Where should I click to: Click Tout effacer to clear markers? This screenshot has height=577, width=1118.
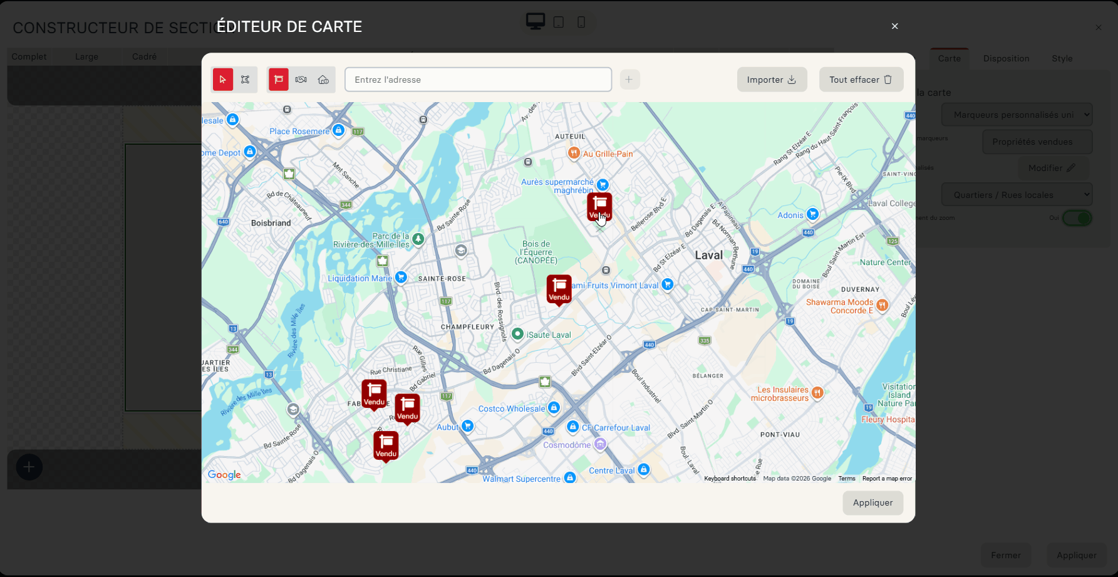(x=861, y=80)
